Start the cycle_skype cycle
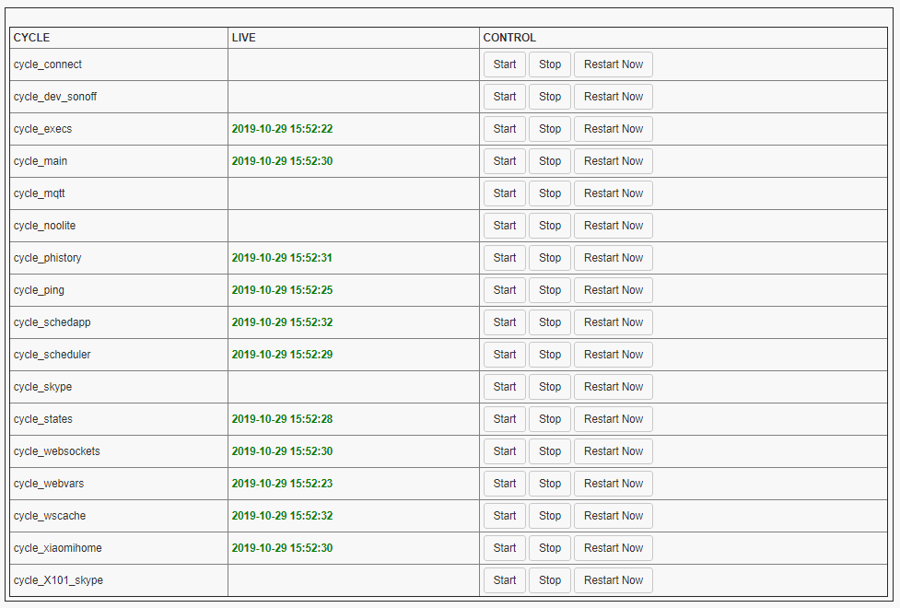Screen dimensions: 900x608 (x=505, y=387)
